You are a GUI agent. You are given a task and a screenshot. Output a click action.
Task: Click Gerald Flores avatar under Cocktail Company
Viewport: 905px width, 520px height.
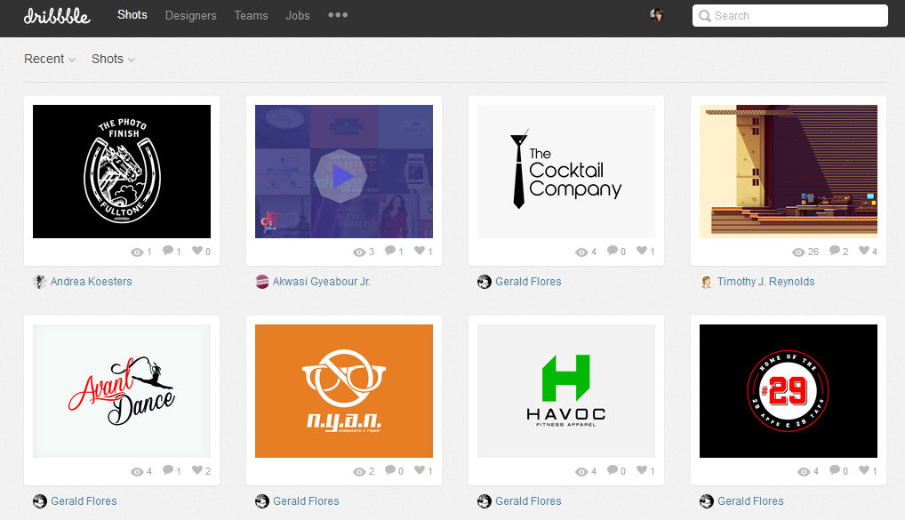pos(485,282)
